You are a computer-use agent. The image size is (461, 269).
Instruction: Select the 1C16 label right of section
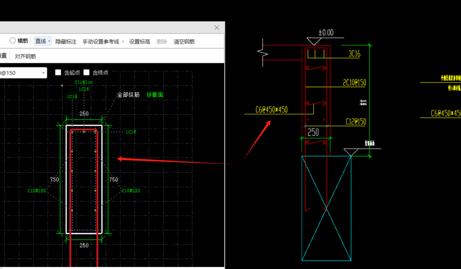(x=131, y=132)
